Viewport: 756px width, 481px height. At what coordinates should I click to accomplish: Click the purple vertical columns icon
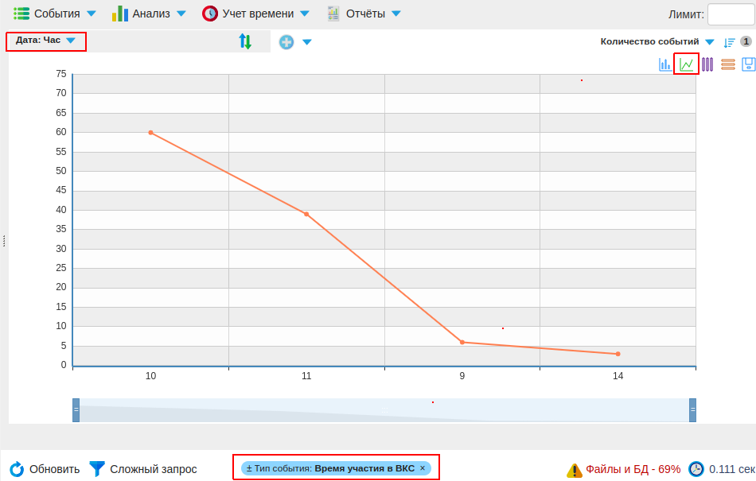point(707,64)
